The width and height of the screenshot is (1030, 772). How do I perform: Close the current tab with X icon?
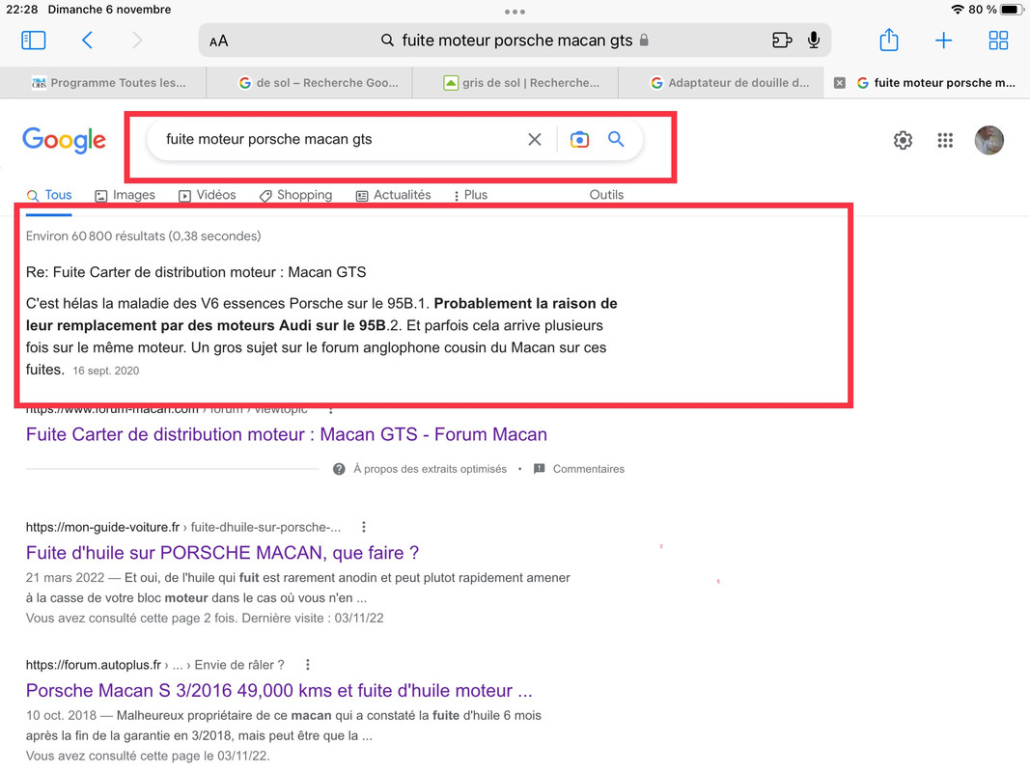[x=840, y=83]
